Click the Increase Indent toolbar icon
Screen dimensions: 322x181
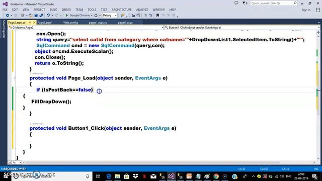pos(138,16)
